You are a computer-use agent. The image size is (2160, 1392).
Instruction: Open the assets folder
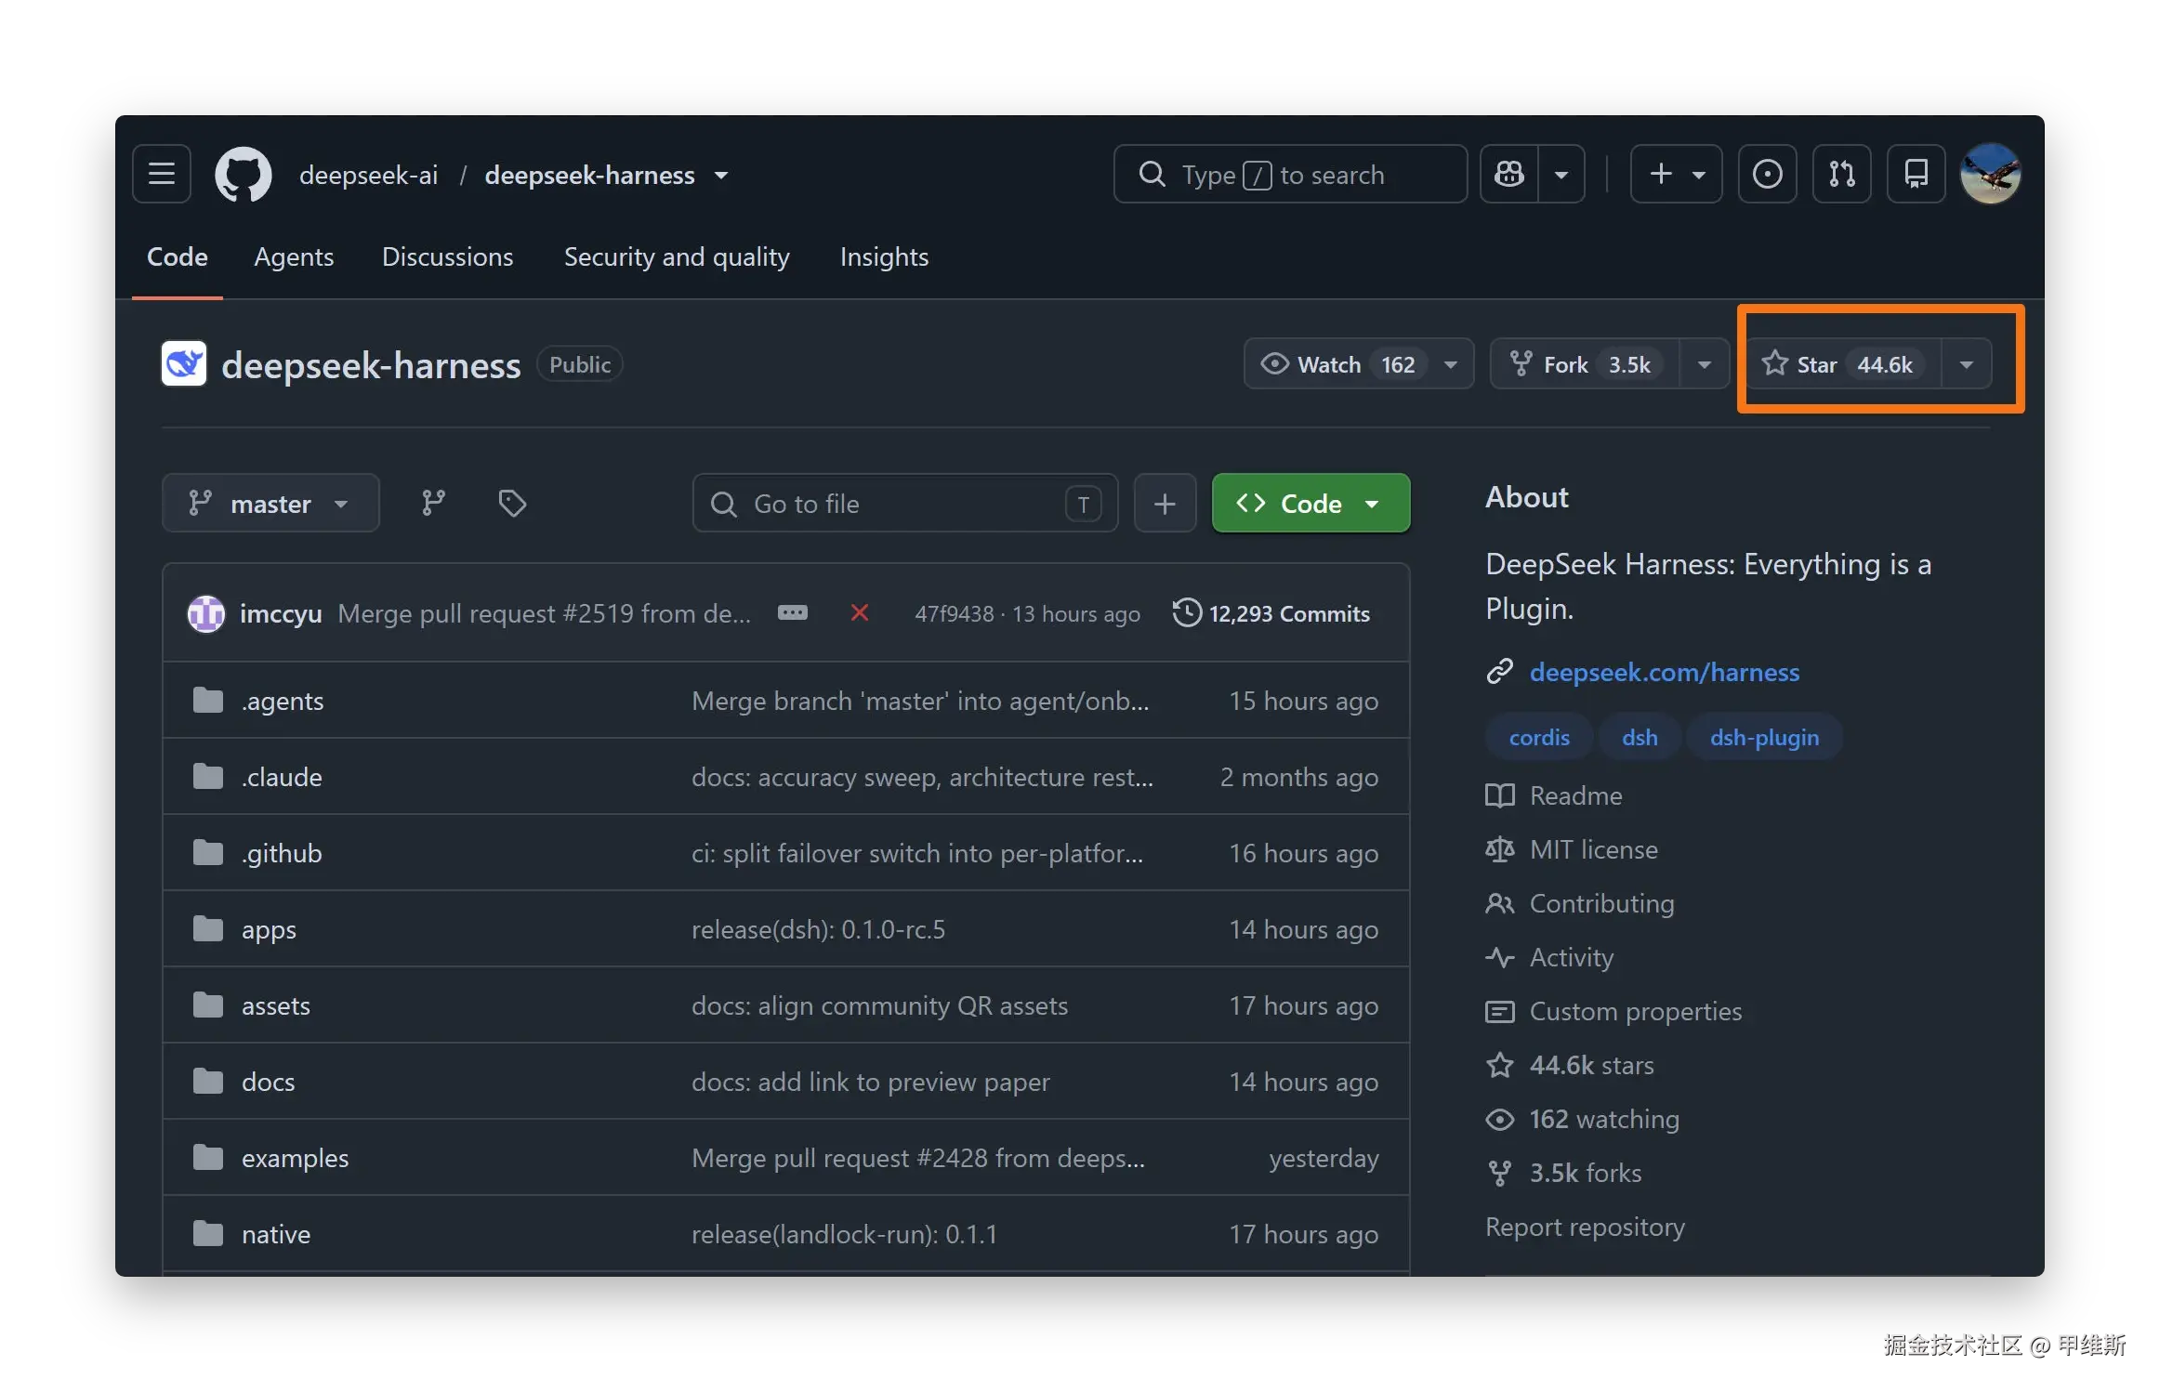(x=276, y=1005)
